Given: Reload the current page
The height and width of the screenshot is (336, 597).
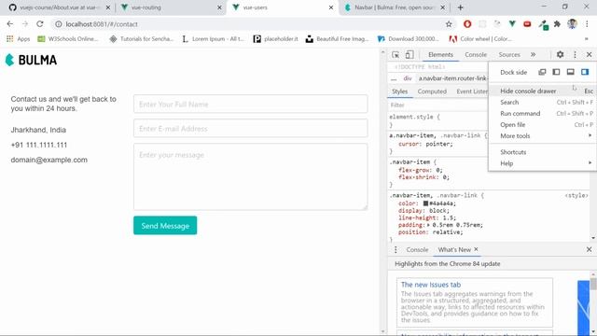Looking at the screenshot, I should pyautogui.click(x=40, y=23).
